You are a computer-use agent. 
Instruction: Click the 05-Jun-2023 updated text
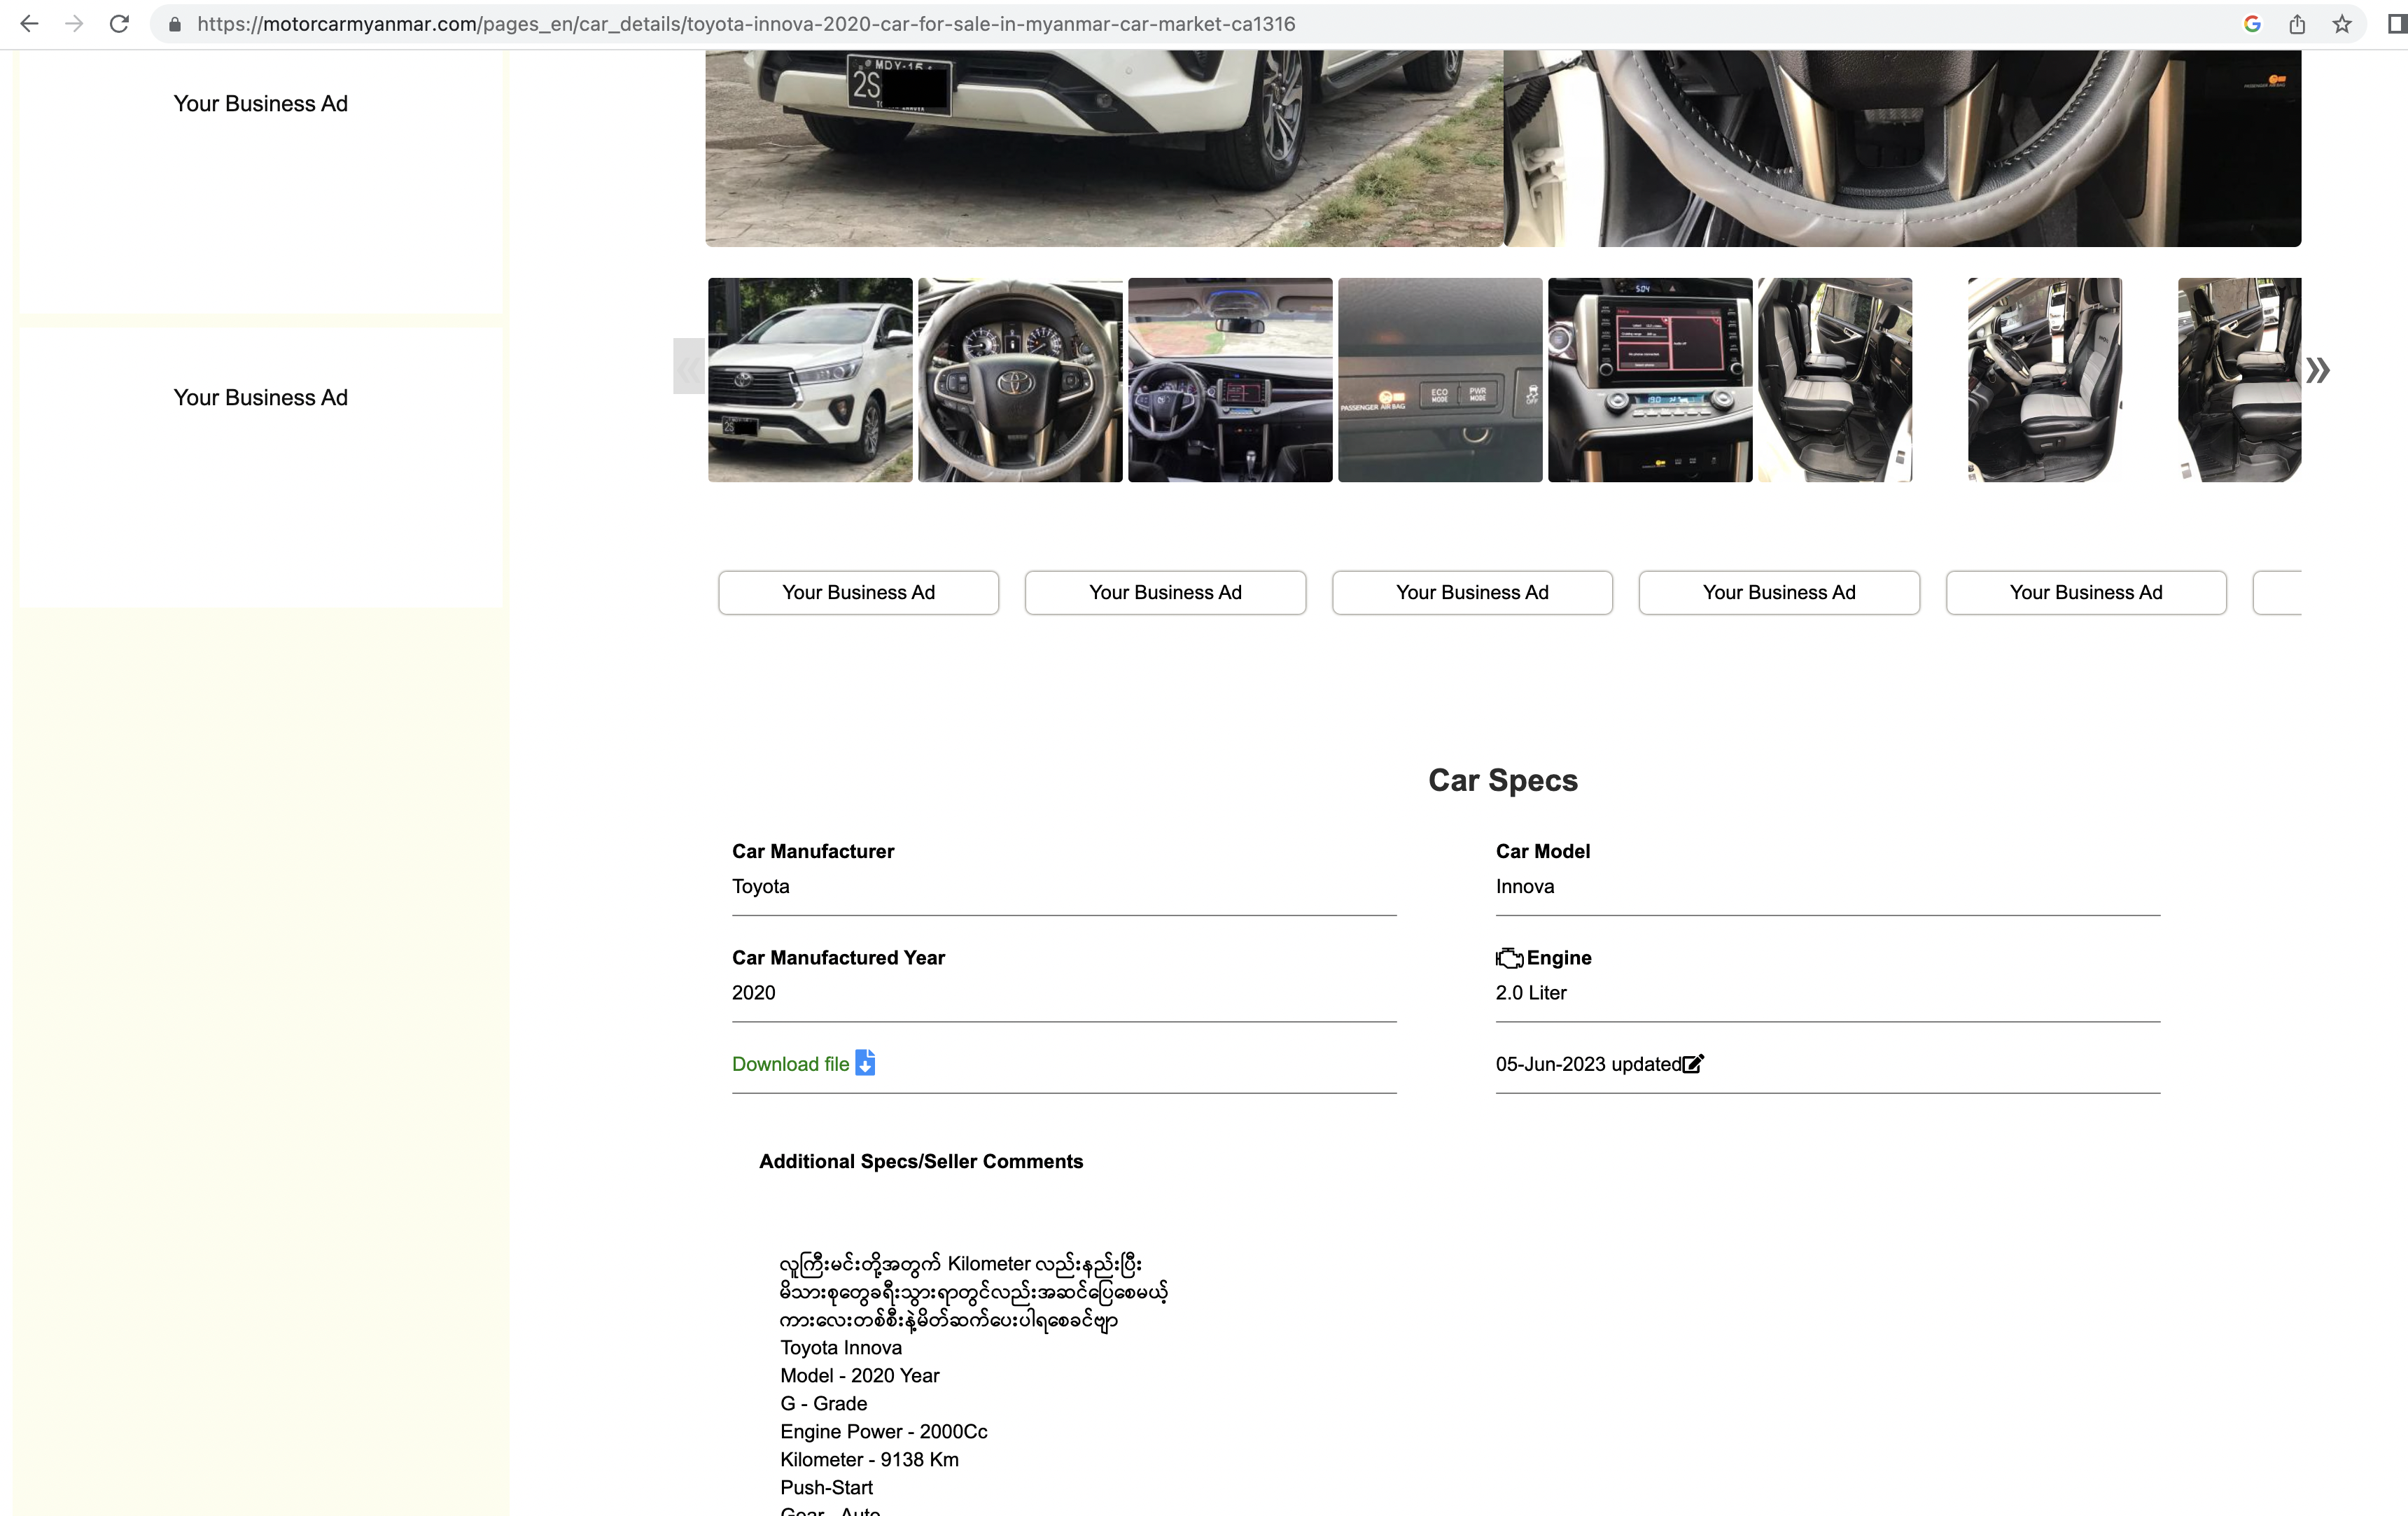click(1588, 1064)
